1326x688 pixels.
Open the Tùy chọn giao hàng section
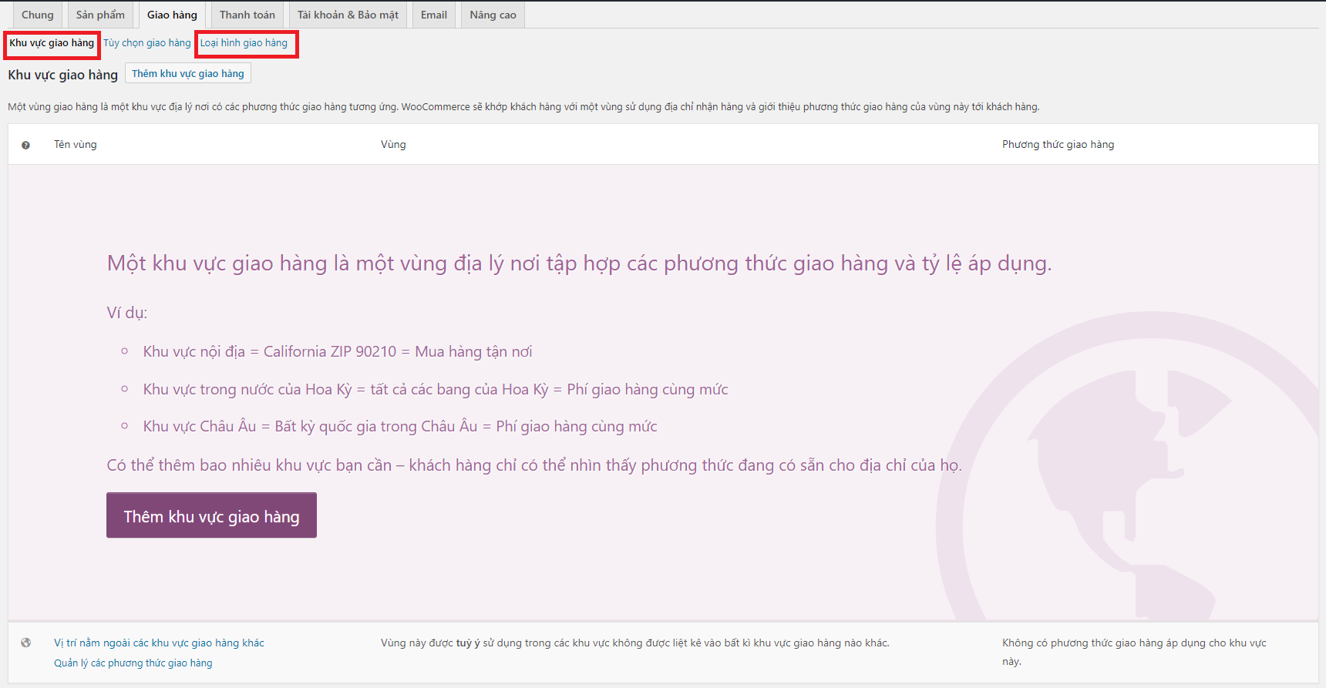146,43
